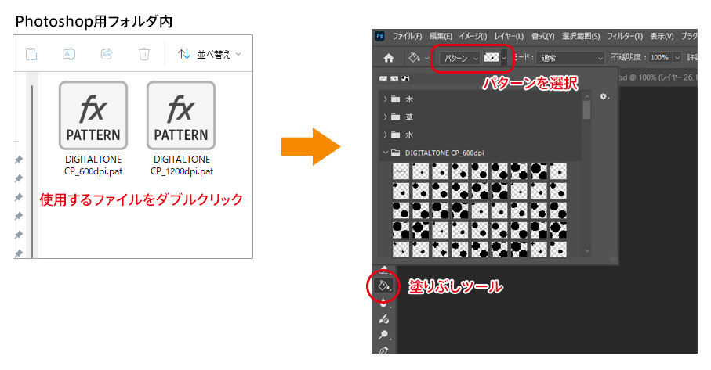This screenshot has width=711, height=370.
Task: Click the pattern list scrollbar up arrow
Action: [587, 96]
